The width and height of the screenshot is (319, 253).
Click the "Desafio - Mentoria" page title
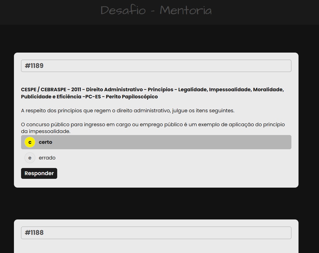coord(156,11)
